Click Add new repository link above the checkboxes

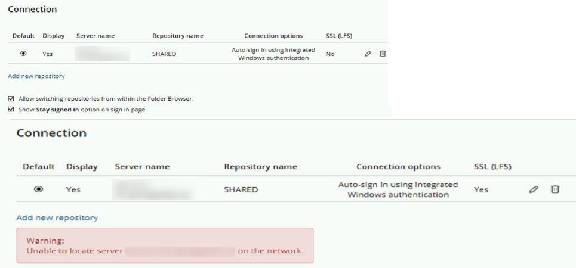(x=36, y=76)
